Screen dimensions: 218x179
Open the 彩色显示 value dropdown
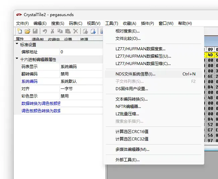(80, 96)
